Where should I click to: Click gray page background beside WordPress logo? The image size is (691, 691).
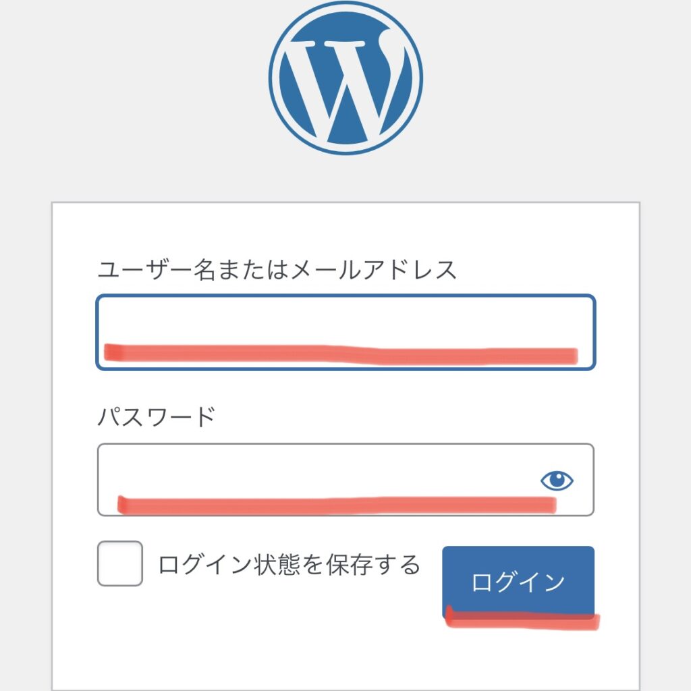point(132,88)
